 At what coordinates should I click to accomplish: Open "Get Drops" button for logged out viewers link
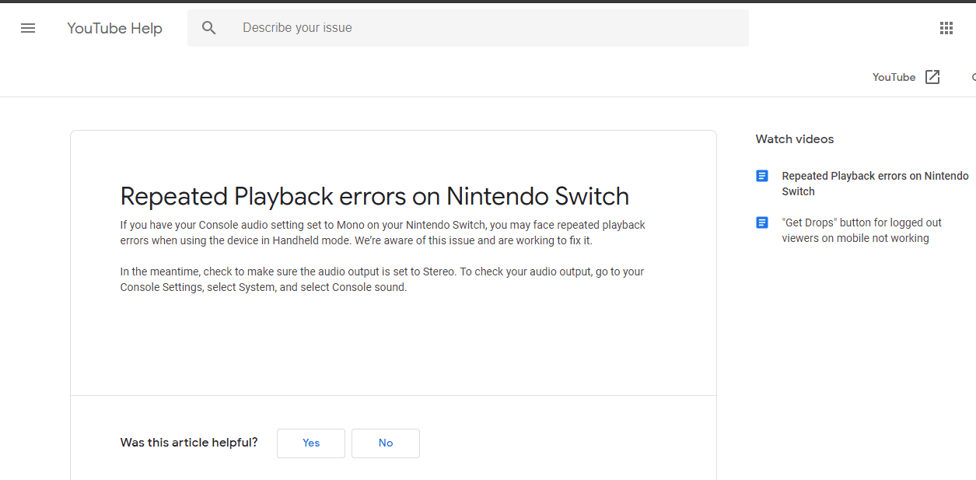862,230
